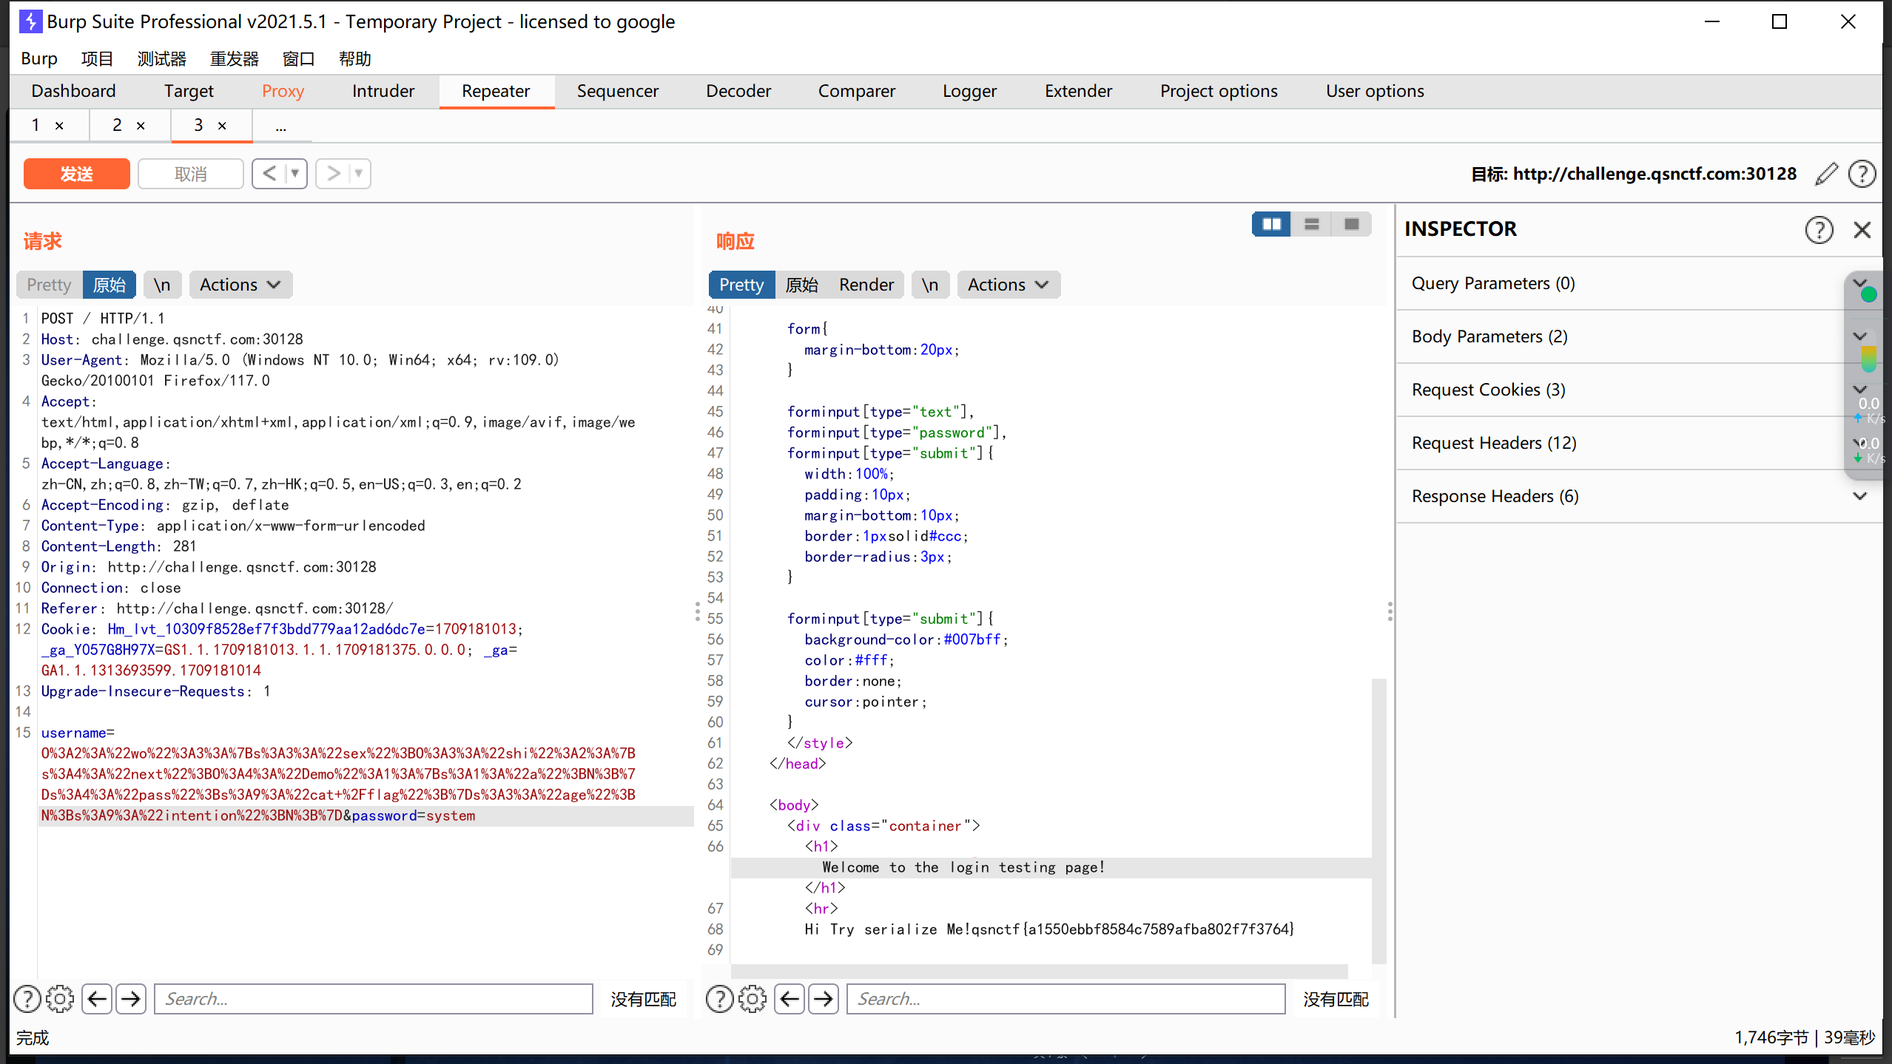Open the Inspector help icon
Screen dimensions: 1892x1064
pos(1819,229)
